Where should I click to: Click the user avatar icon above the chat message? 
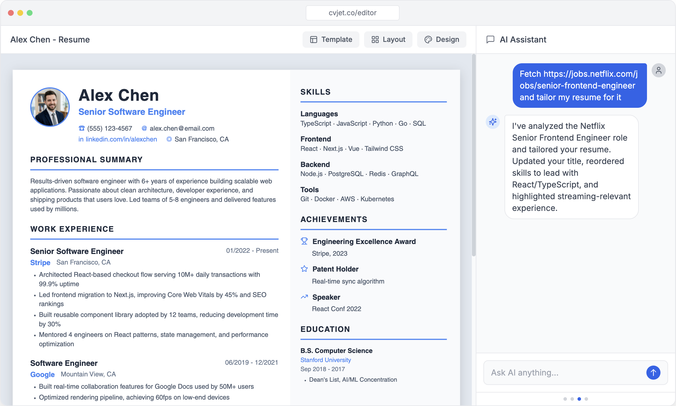[x=659, y=70]
